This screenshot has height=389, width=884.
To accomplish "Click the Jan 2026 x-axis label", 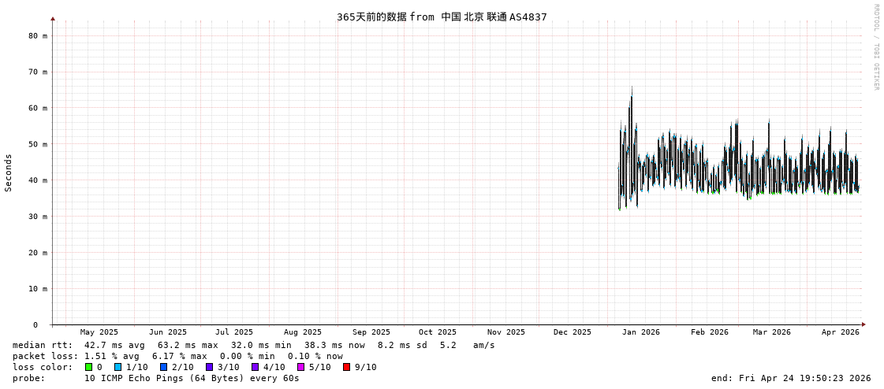I will click(640, 332).
